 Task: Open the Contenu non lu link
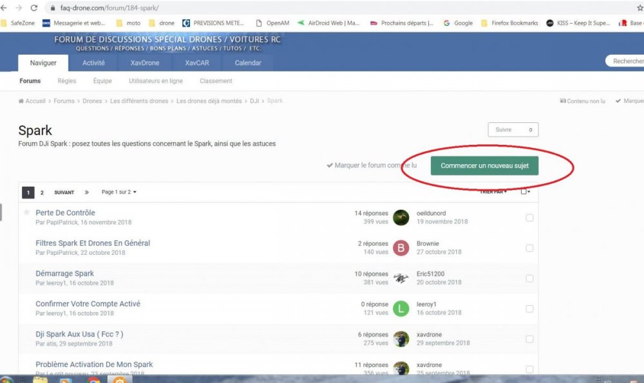click(x=582, y=101)
